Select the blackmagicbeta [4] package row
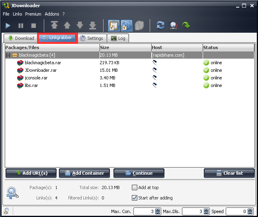This screenshot has width=258, height=217. pyautogui.click(x=130, y=55)
